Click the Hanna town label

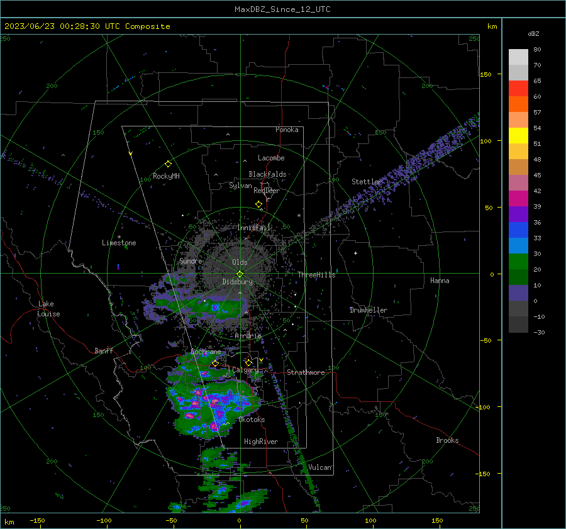(x=440, y=281)
